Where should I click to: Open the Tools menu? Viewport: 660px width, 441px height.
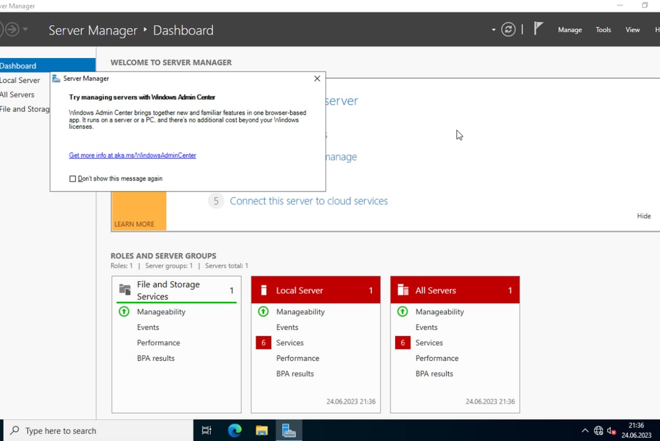603,30
